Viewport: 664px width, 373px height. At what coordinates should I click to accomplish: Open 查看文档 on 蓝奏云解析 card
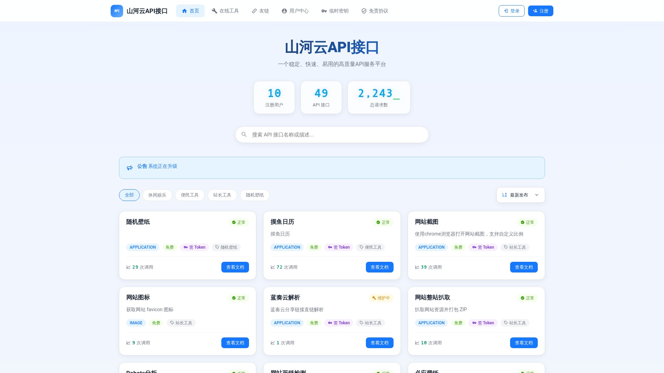[x=380, y=343]
